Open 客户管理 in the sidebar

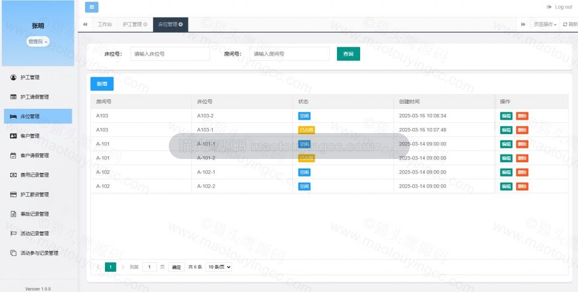click(x=38, y=136)
